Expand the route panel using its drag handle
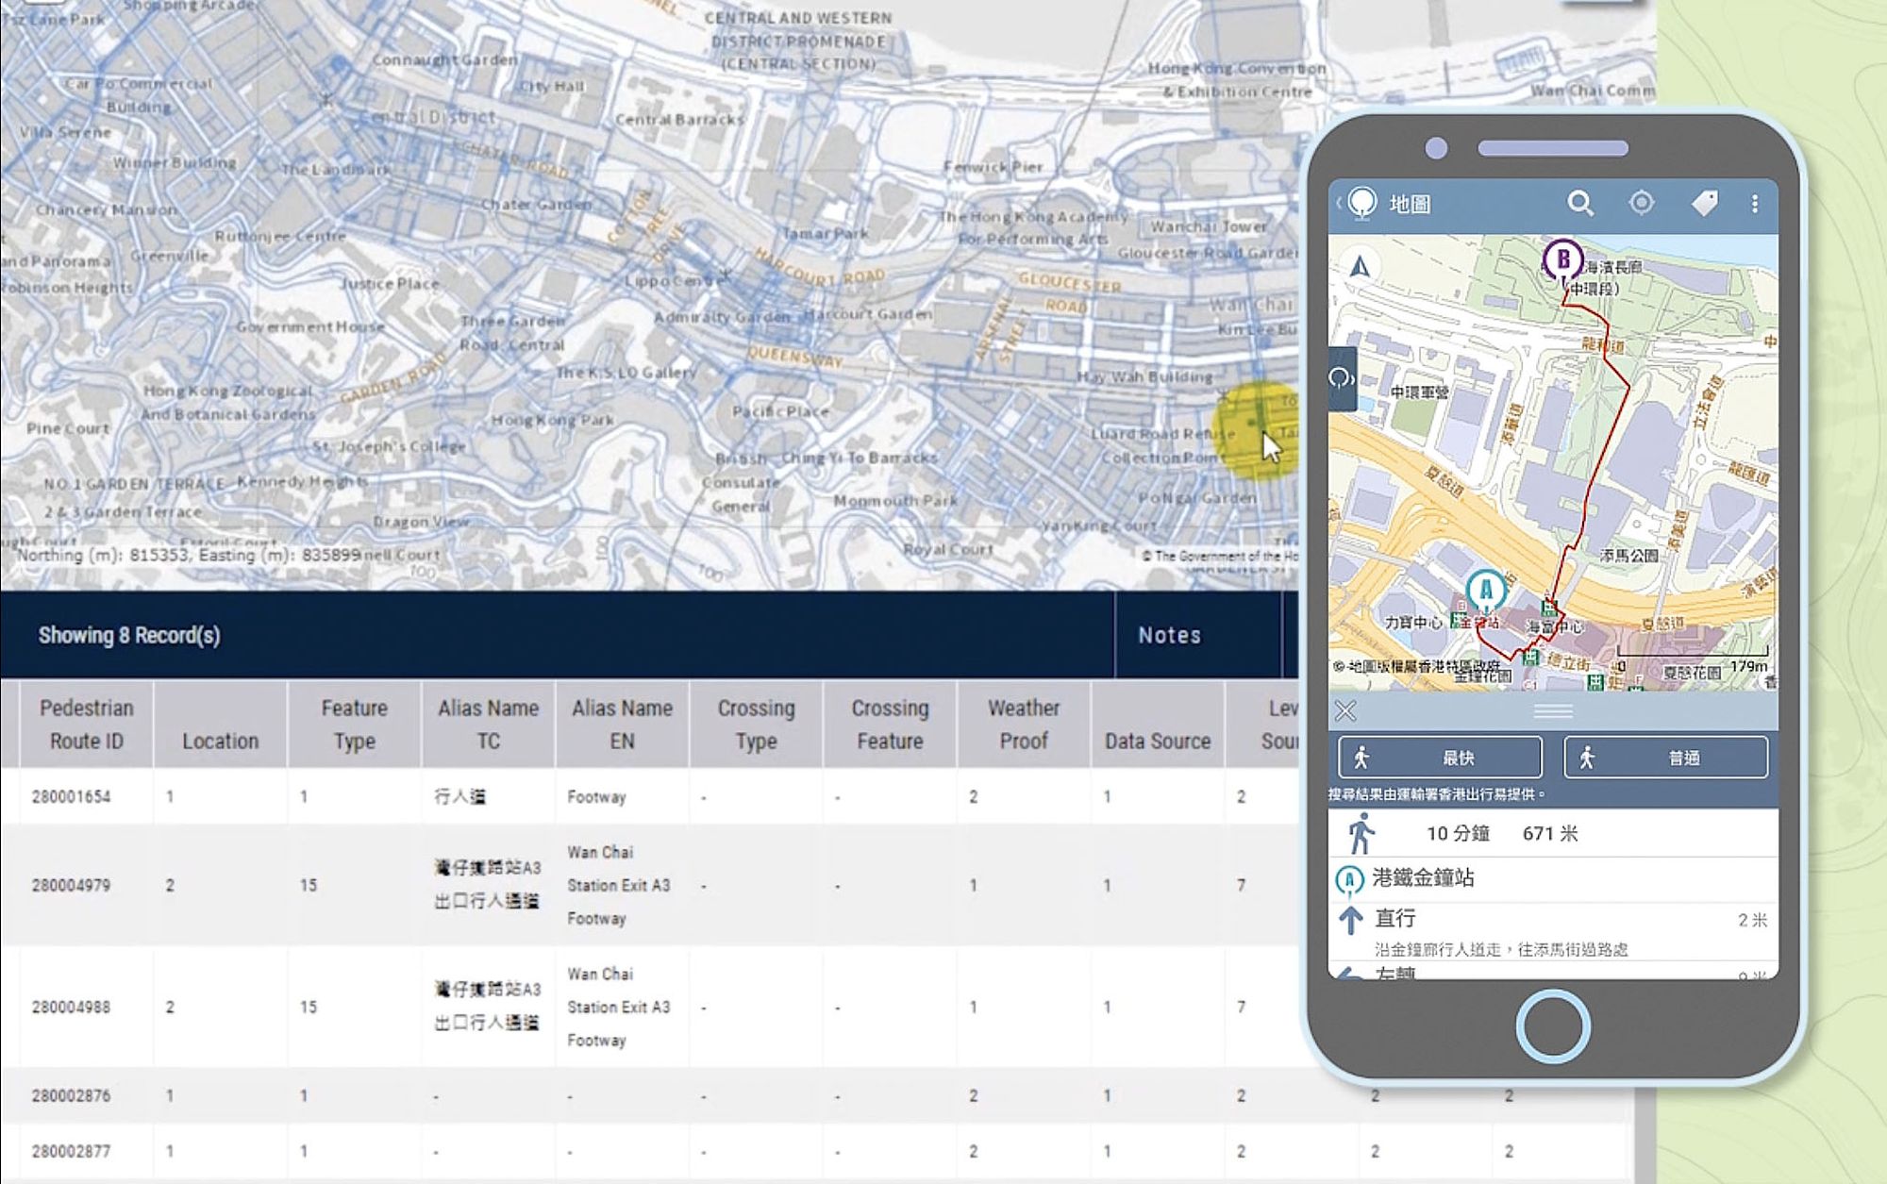The image size is (1887, 1184). tap(1552, 712)
